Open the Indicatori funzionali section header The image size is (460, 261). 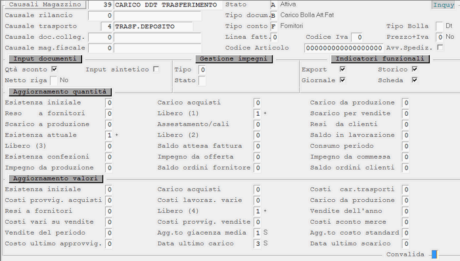(x=380, y=59)
